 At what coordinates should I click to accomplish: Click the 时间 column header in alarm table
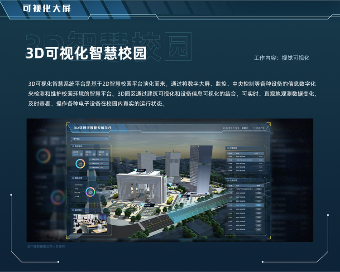(x=256, y=153)
